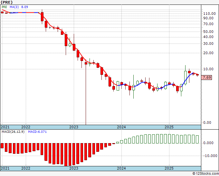This screenshot has width=219, height=176.
Task: Click the MACD(26,12,9) indicator label
Action: (x=13, y=132)
